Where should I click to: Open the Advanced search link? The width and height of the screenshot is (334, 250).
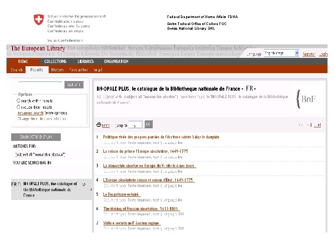click(x=30, y=113)
